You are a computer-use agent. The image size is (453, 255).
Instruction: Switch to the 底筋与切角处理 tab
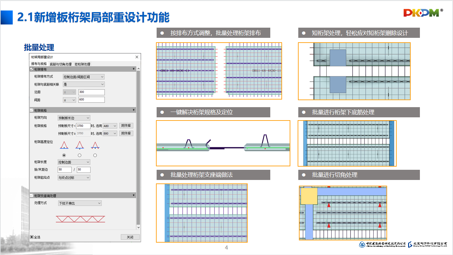tap(61, 64)
